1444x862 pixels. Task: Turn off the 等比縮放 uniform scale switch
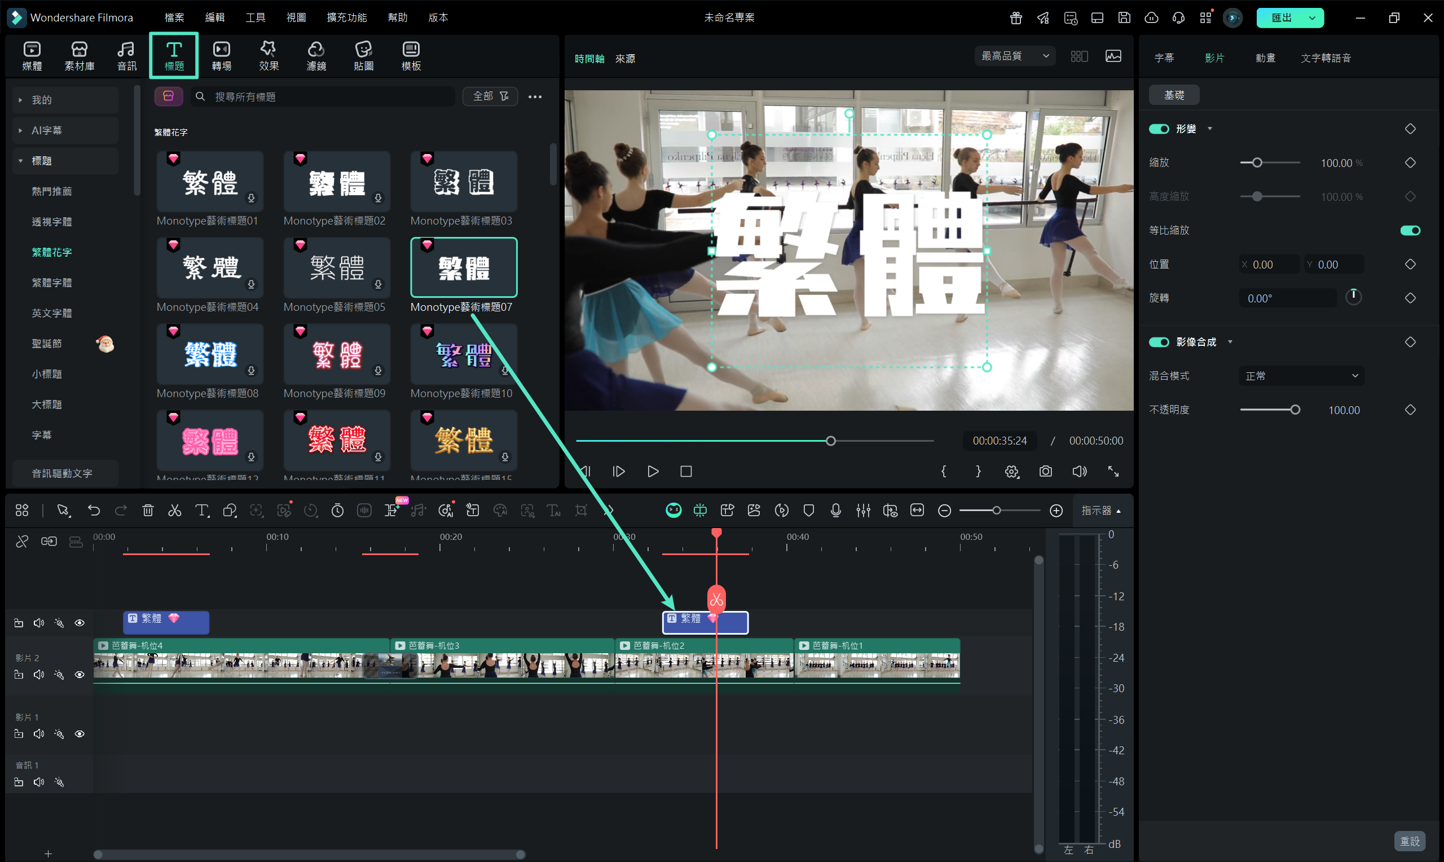point(1410,231)
